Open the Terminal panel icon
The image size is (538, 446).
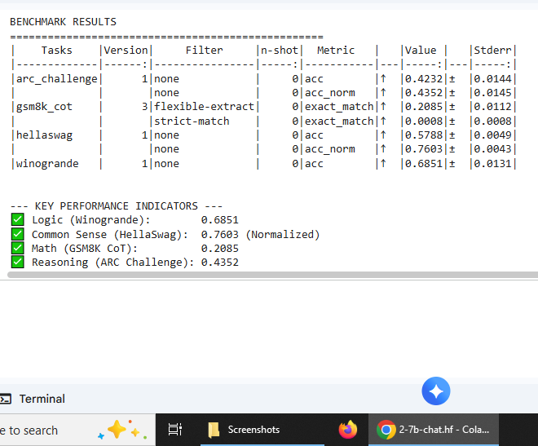[6, 399]
